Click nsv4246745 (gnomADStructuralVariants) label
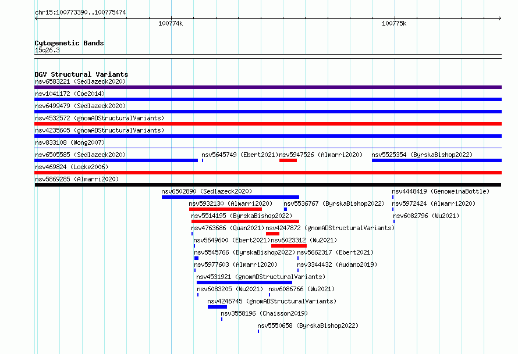 pyautogui.click(x=272, y=301)
